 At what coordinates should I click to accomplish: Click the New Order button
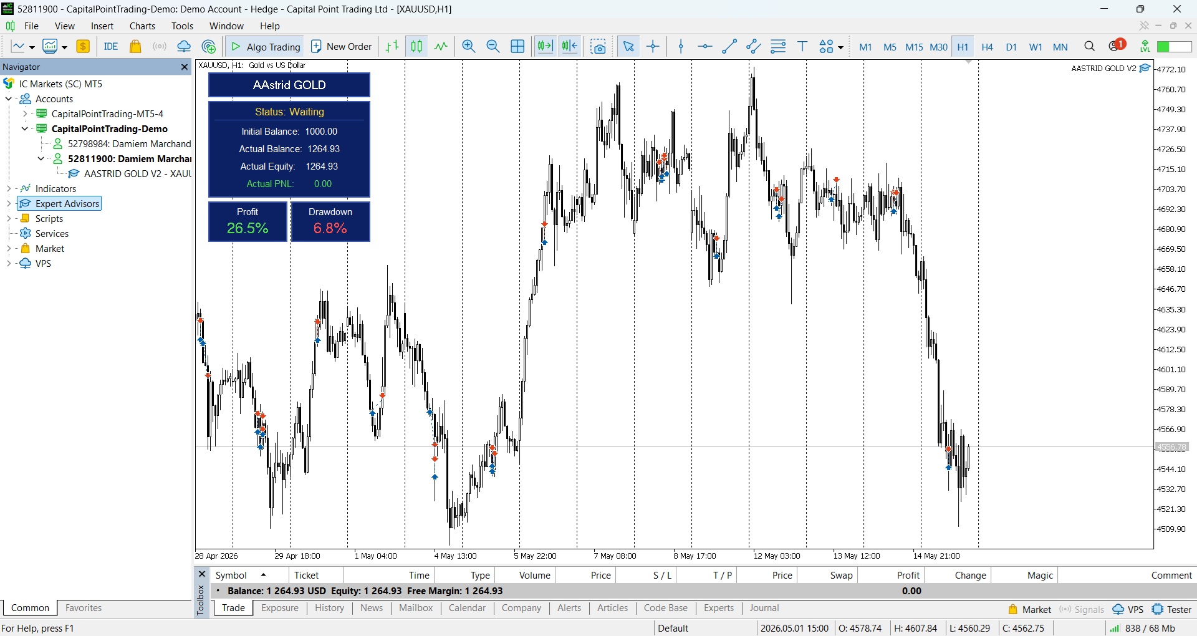[342, 47]
